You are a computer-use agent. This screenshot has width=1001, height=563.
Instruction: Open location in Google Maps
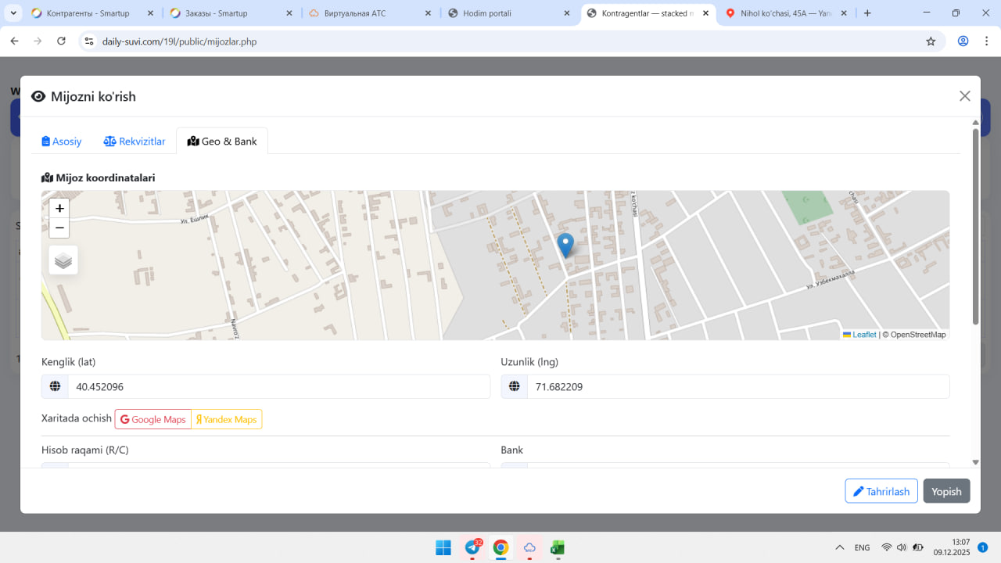point(153,419)
